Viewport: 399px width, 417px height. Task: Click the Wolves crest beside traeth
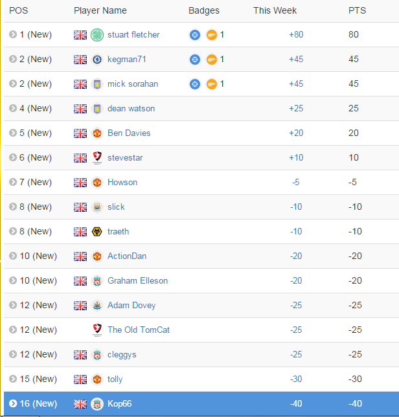pyautogui.click(x=97, y=232)
